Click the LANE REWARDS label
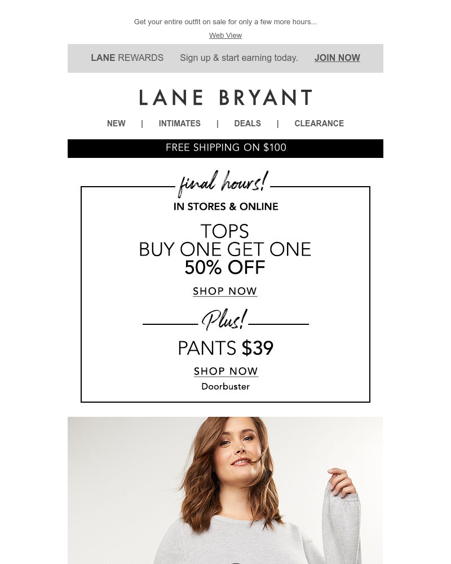 click(x=127, y=58)
